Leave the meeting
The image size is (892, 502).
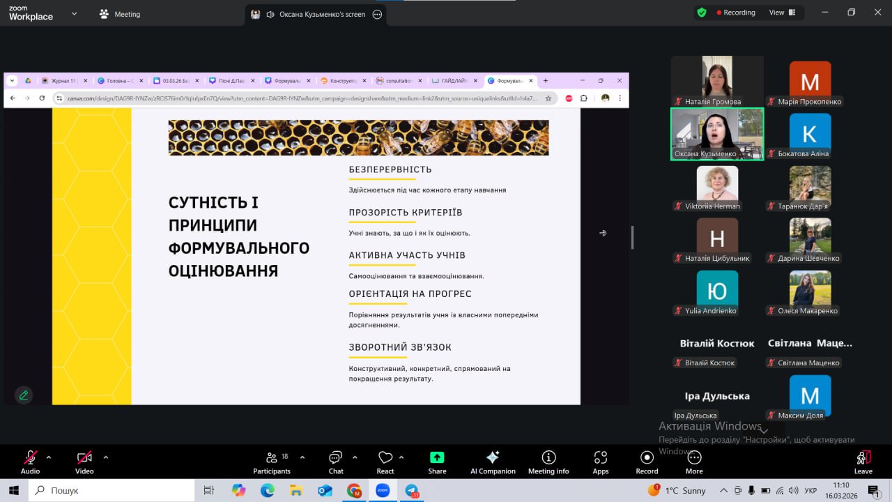pos(863,462)
